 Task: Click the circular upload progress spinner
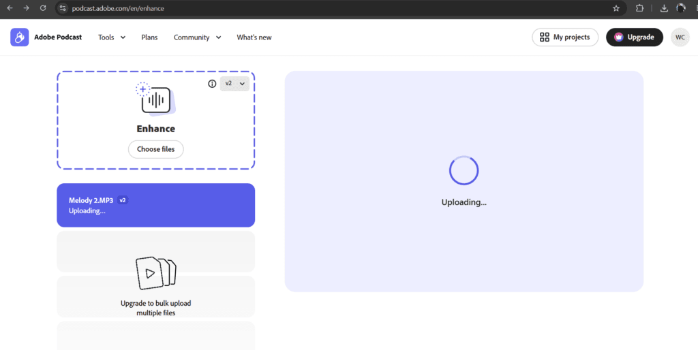pyautogui.click(x=464, y=170)
